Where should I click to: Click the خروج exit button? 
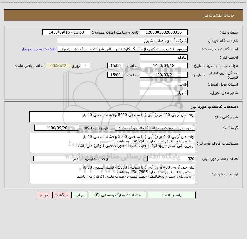tap(44, 195)
